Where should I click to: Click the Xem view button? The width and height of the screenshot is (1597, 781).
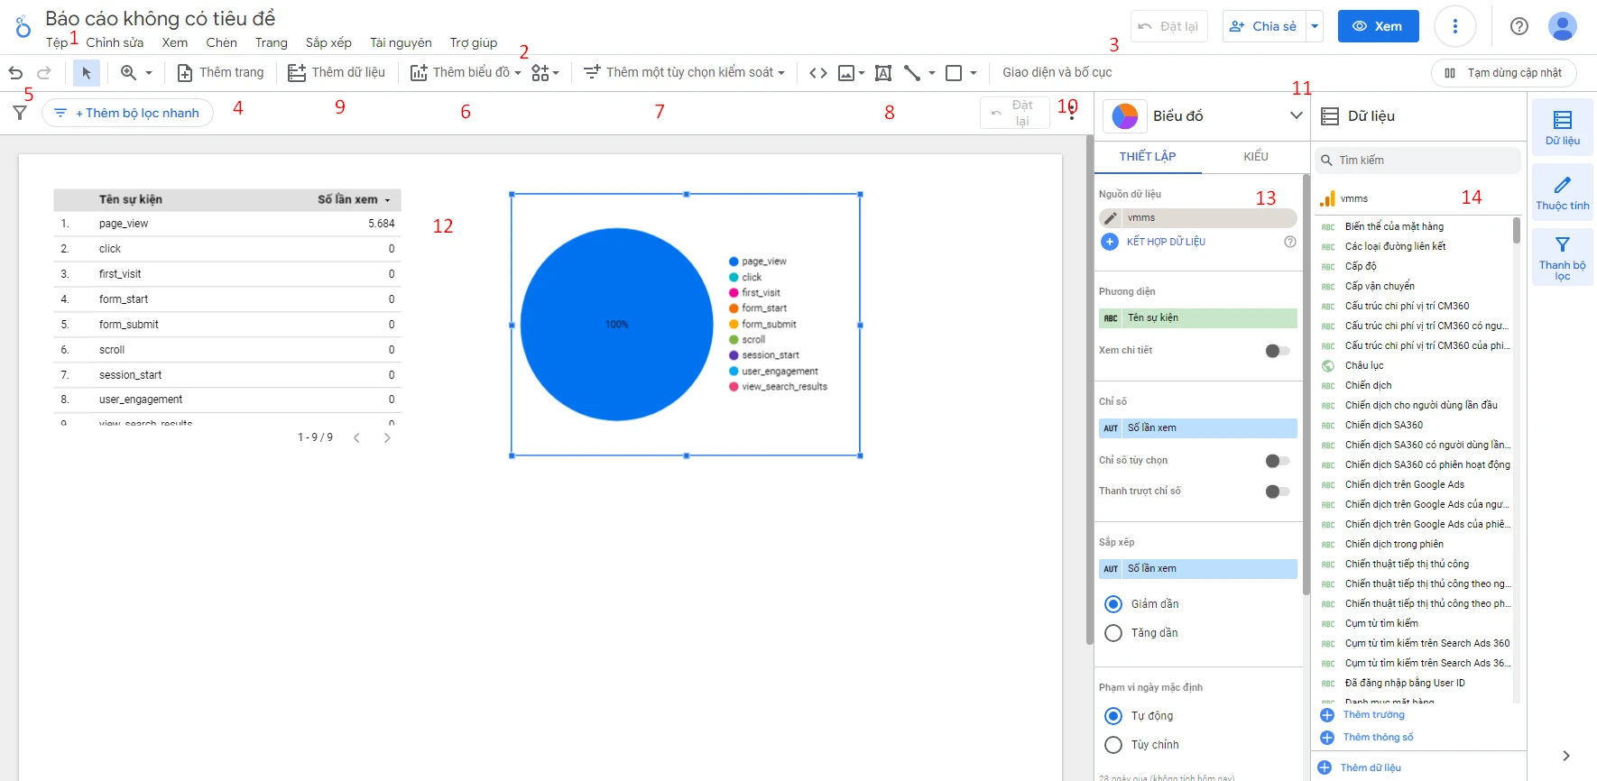click(x=1378, y=26)
